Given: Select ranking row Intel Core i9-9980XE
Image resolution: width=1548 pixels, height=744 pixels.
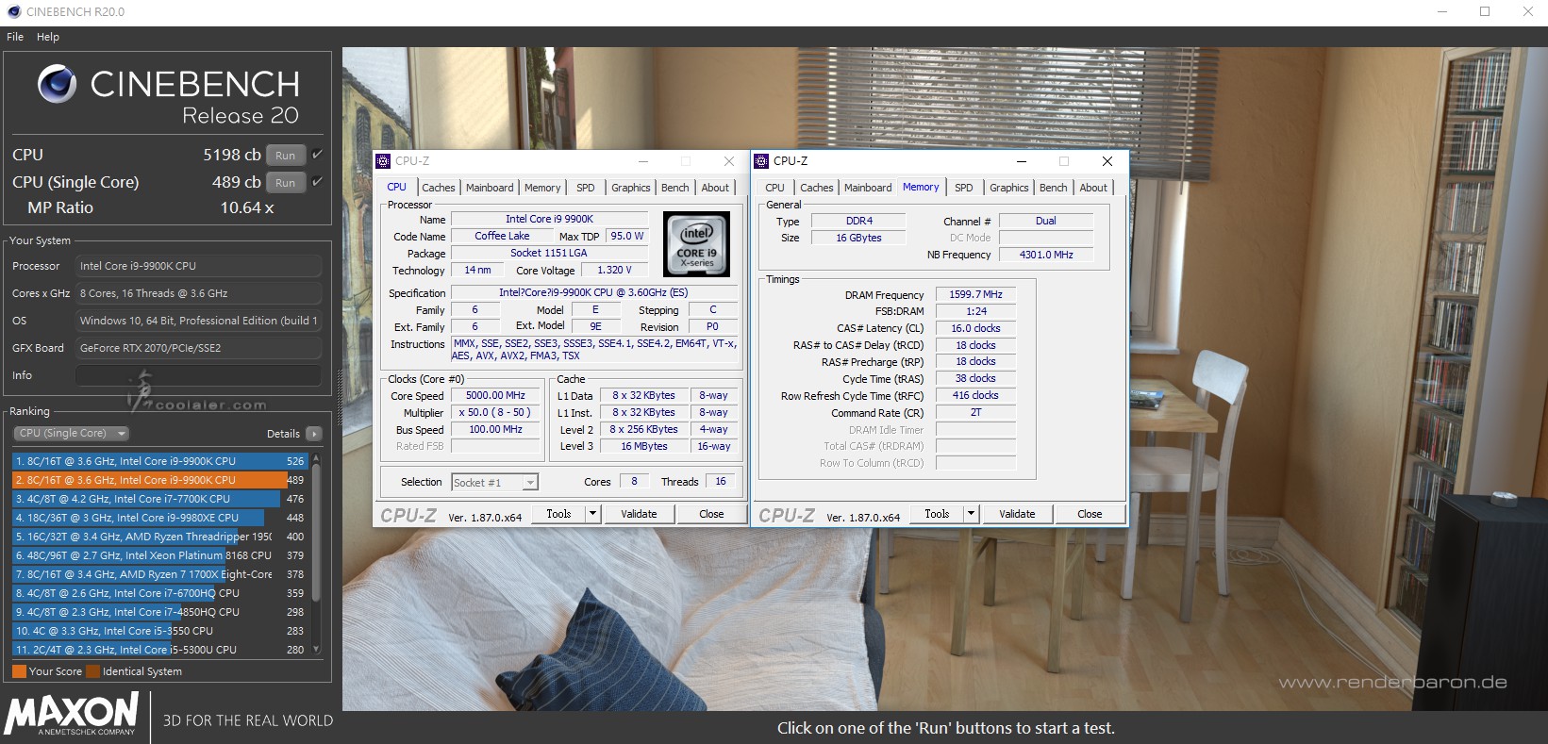Looking at the screenshot, I should click(160, 518).
